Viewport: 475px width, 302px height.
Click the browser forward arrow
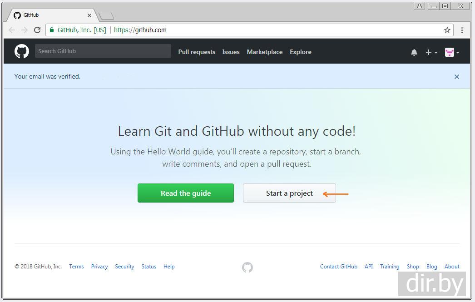click(24, 30)
